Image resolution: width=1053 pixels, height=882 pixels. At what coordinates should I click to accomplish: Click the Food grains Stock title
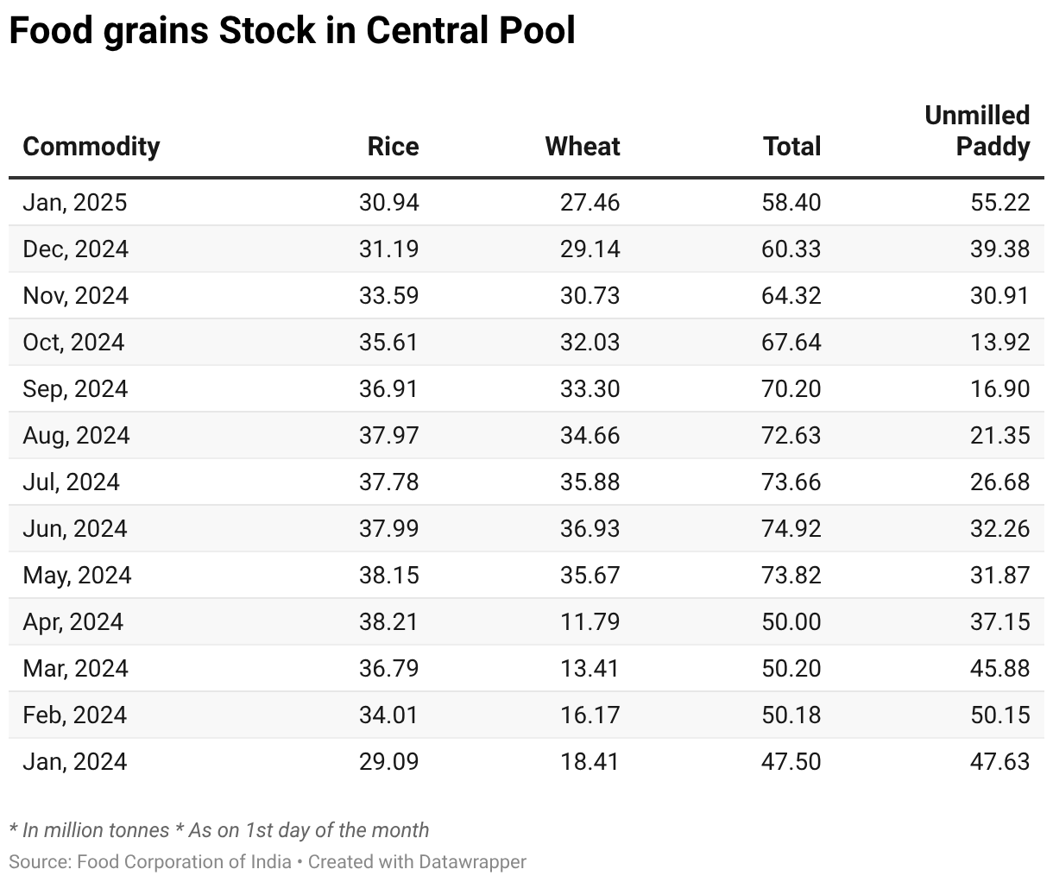pos(292,31)
